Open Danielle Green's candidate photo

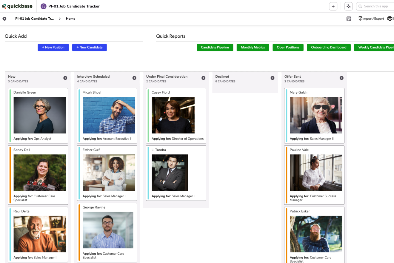click(40, 115)
